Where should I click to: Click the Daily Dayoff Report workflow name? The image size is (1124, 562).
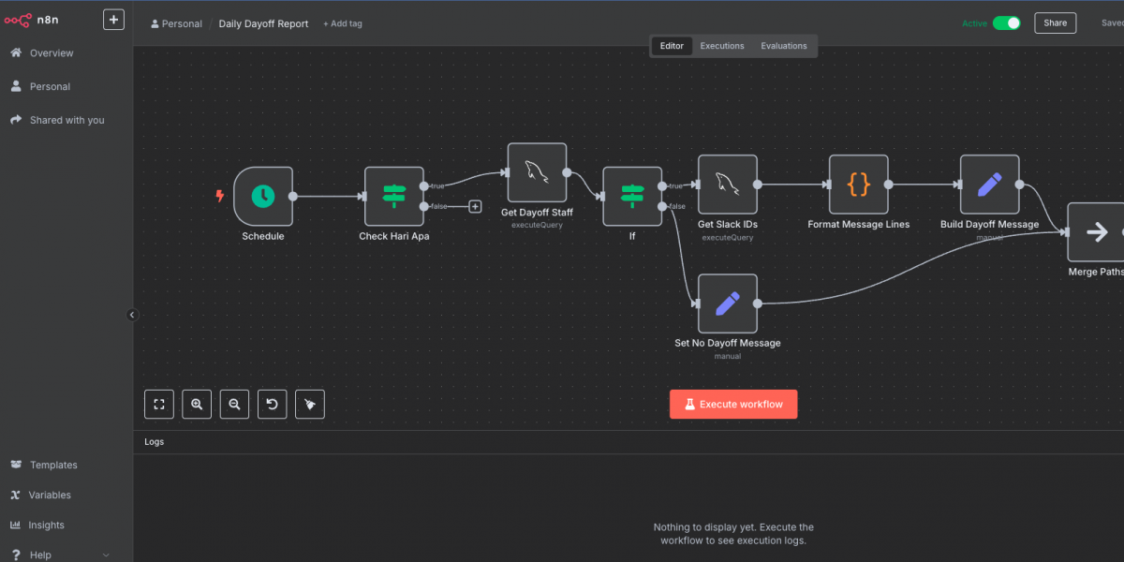click(263, 23)
